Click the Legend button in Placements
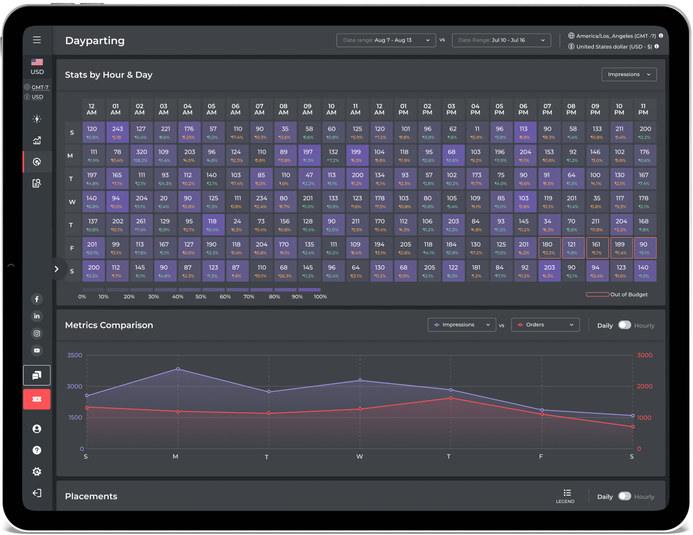Viewport: 693px width, 535px height. click(x=565, y=496)
